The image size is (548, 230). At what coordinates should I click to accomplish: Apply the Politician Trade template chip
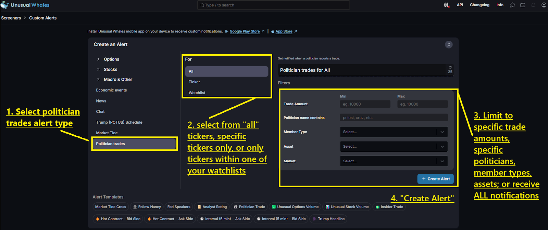[249, 207]
